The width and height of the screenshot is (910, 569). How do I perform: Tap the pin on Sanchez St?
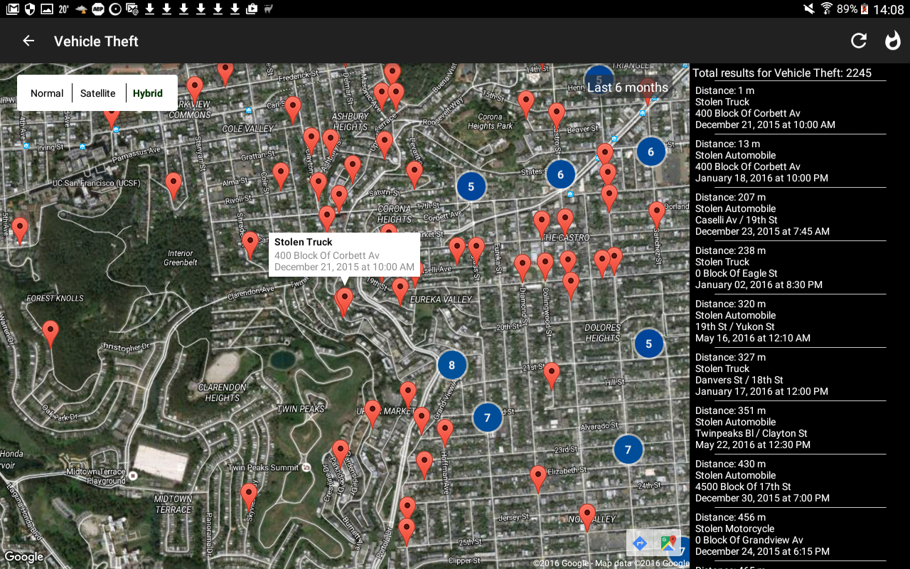click(x=657, y=216)
